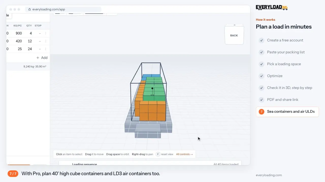Click the Loading sequence heading
The width and height of the screenshot is (325, 182).
pos(85,164)
